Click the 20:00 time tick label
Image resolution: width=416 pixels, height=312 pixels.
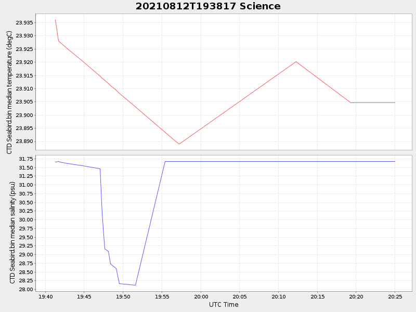201,296
